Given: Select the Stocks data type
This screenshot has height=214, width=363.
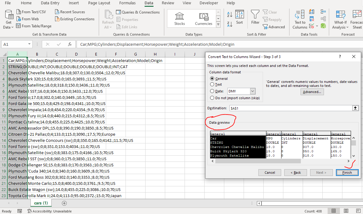Looking at the screenshot, I should pyautogui.click(x=179, y=18).
